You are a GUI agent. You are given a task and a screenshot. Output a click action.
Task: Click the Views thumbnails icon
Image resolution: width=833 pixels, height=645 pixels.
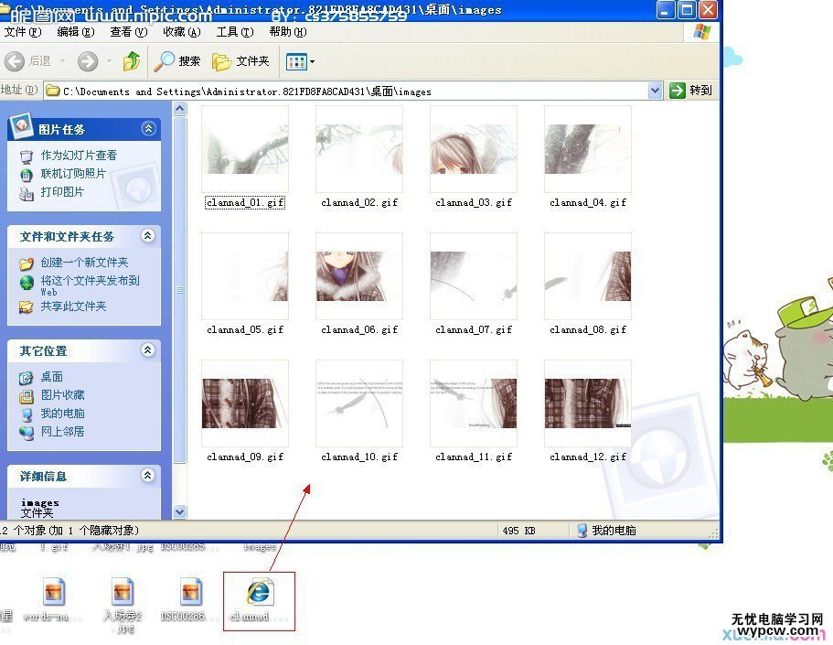coord(296,61)
